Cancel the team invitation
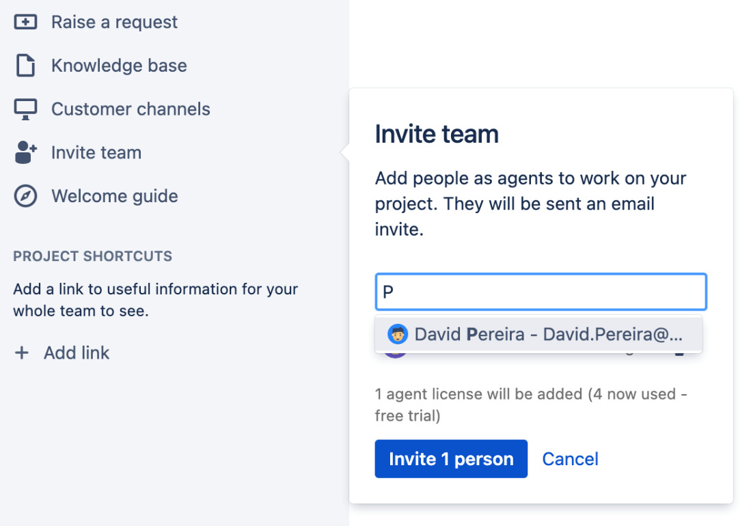The width and height of the screenshot is (751, 526). (x=570, y=458)
